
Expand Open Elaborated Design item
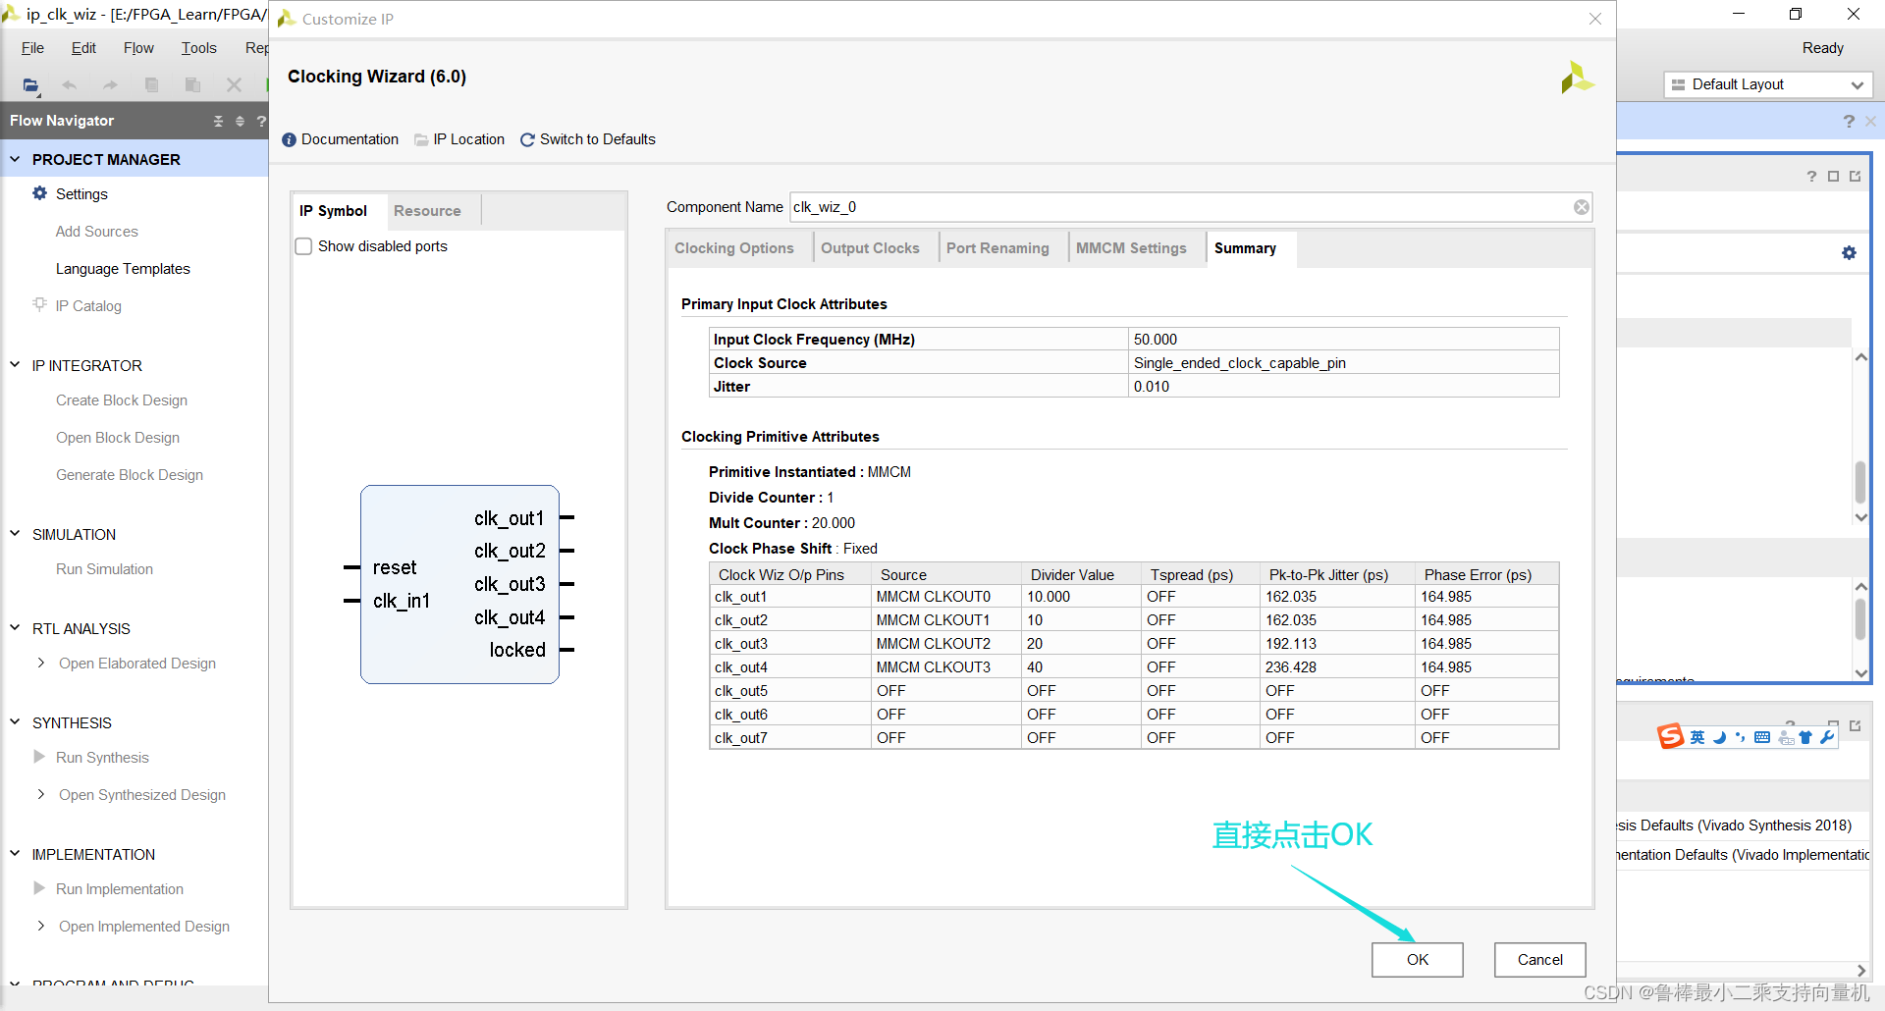[40, 663]
